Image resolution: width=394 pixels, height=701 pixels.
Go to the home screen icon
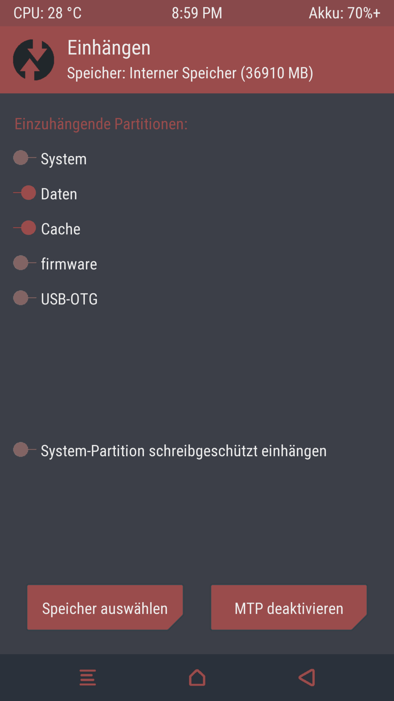[x=197, y=677]
